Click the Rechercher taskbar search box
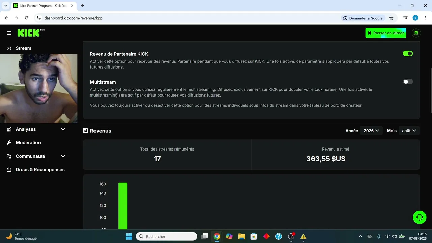The image size is (432, 243). pos(166,236)
